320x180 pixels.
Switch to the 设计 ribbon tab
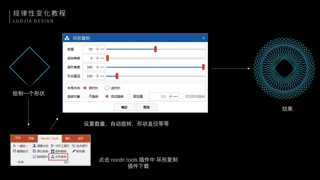click(x=80, y=138)
